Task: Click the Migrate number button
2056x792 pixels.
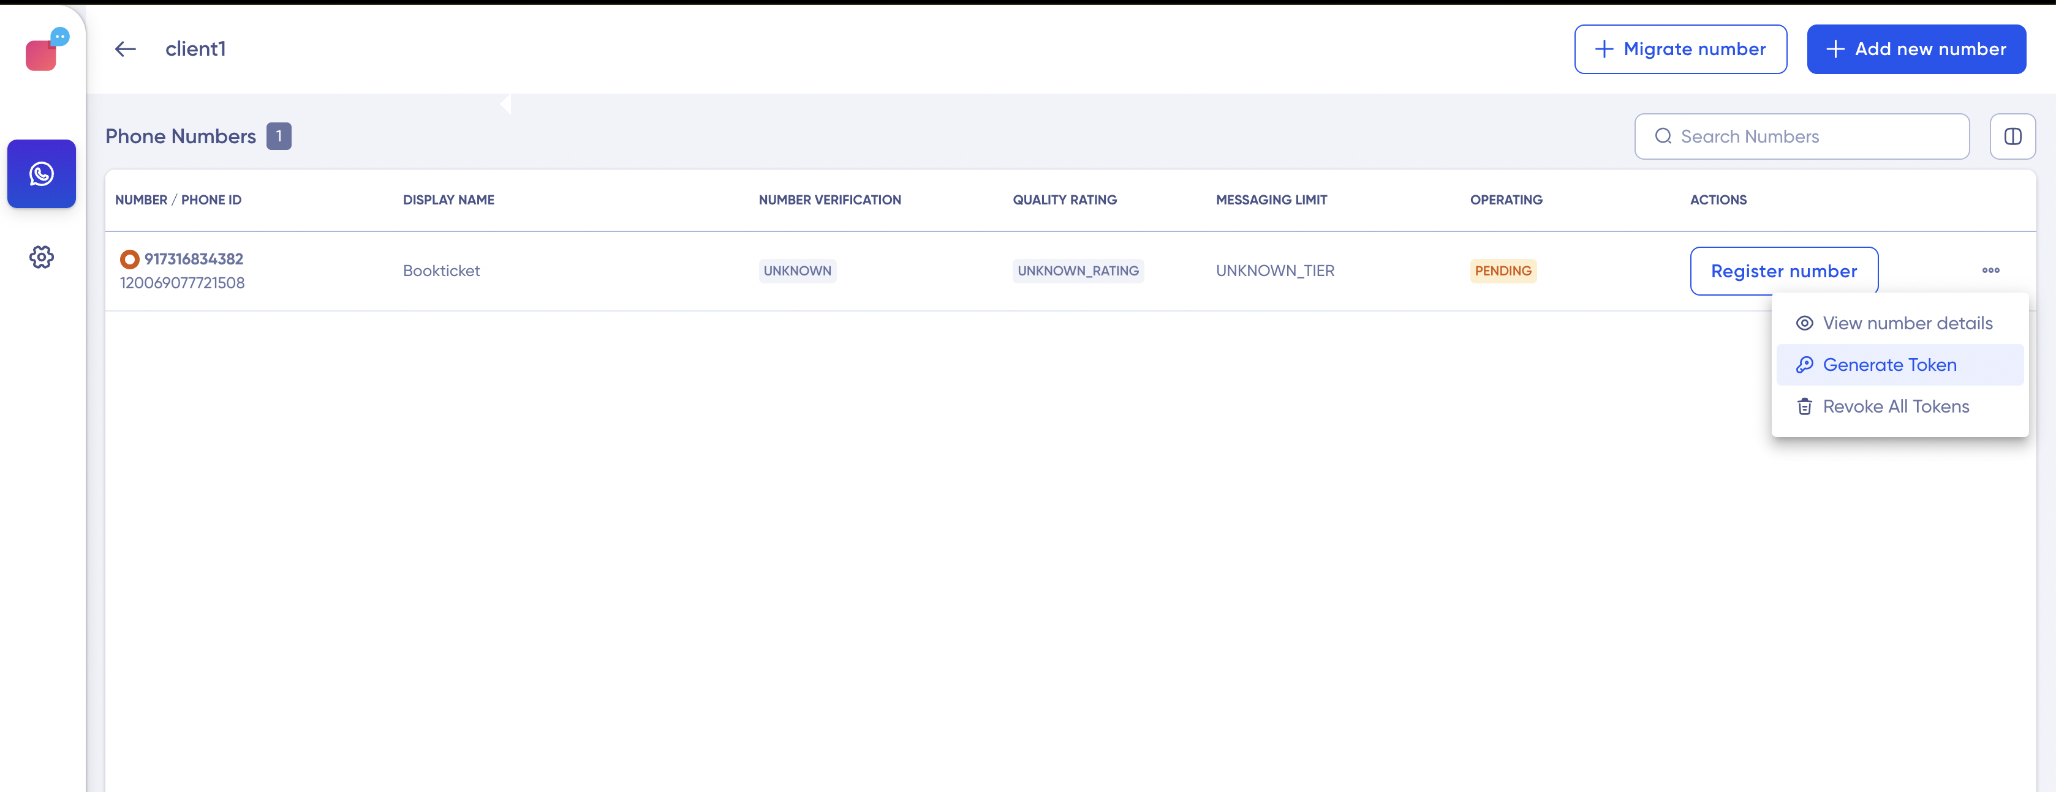Action: (1680, 48)
